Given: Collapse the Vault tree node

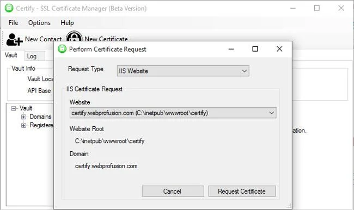Looking at the screenshot, I should click(x=13, y=108).
